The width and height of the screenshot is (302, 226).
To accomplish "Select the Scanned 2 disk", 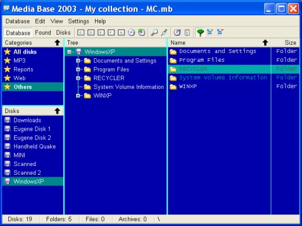I will click(x=32, y=172).
